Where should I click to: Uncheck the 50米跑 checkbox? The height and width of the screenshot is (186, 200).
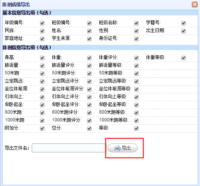click(x=42, y=74)
